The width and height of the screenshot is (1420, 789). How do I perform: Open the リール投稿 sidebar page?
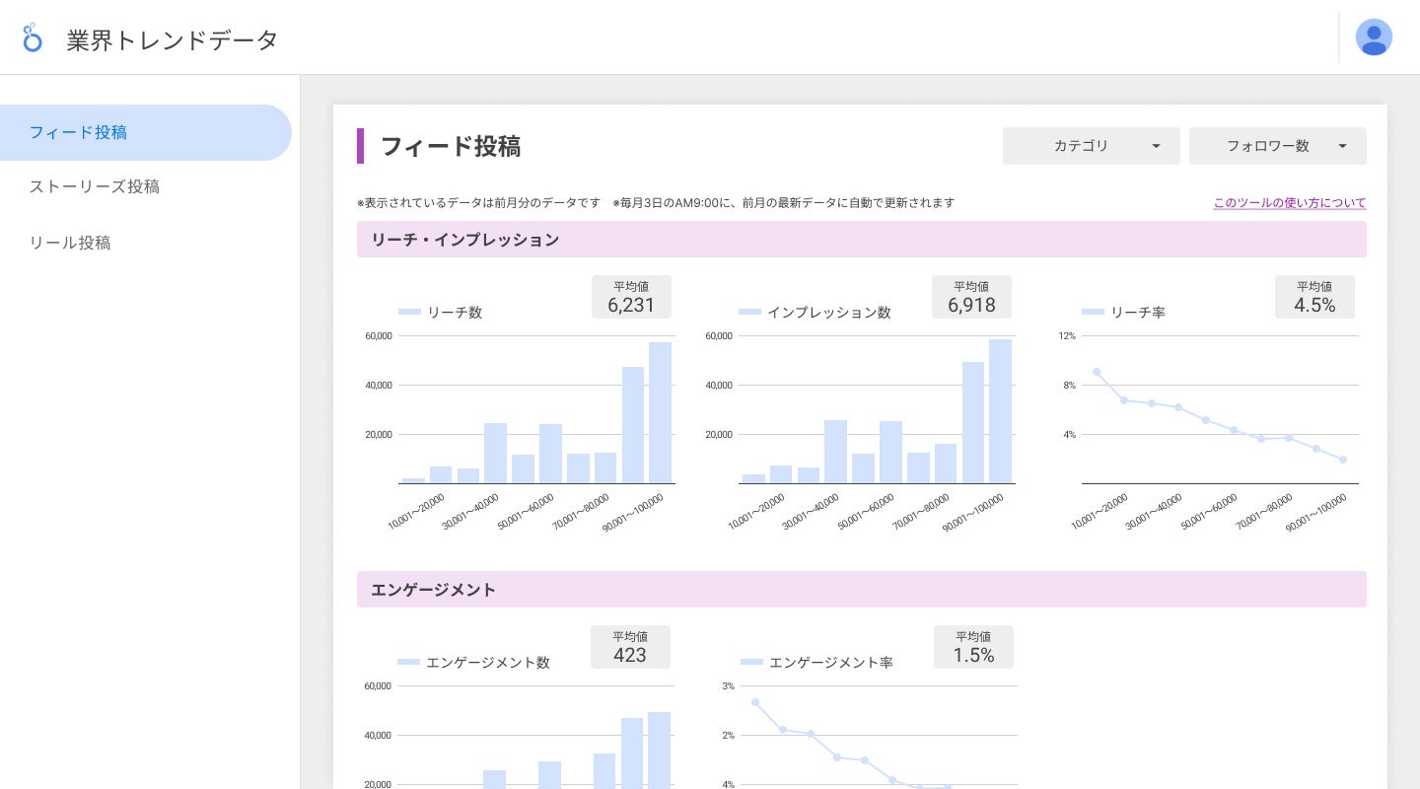click(70, 243)
